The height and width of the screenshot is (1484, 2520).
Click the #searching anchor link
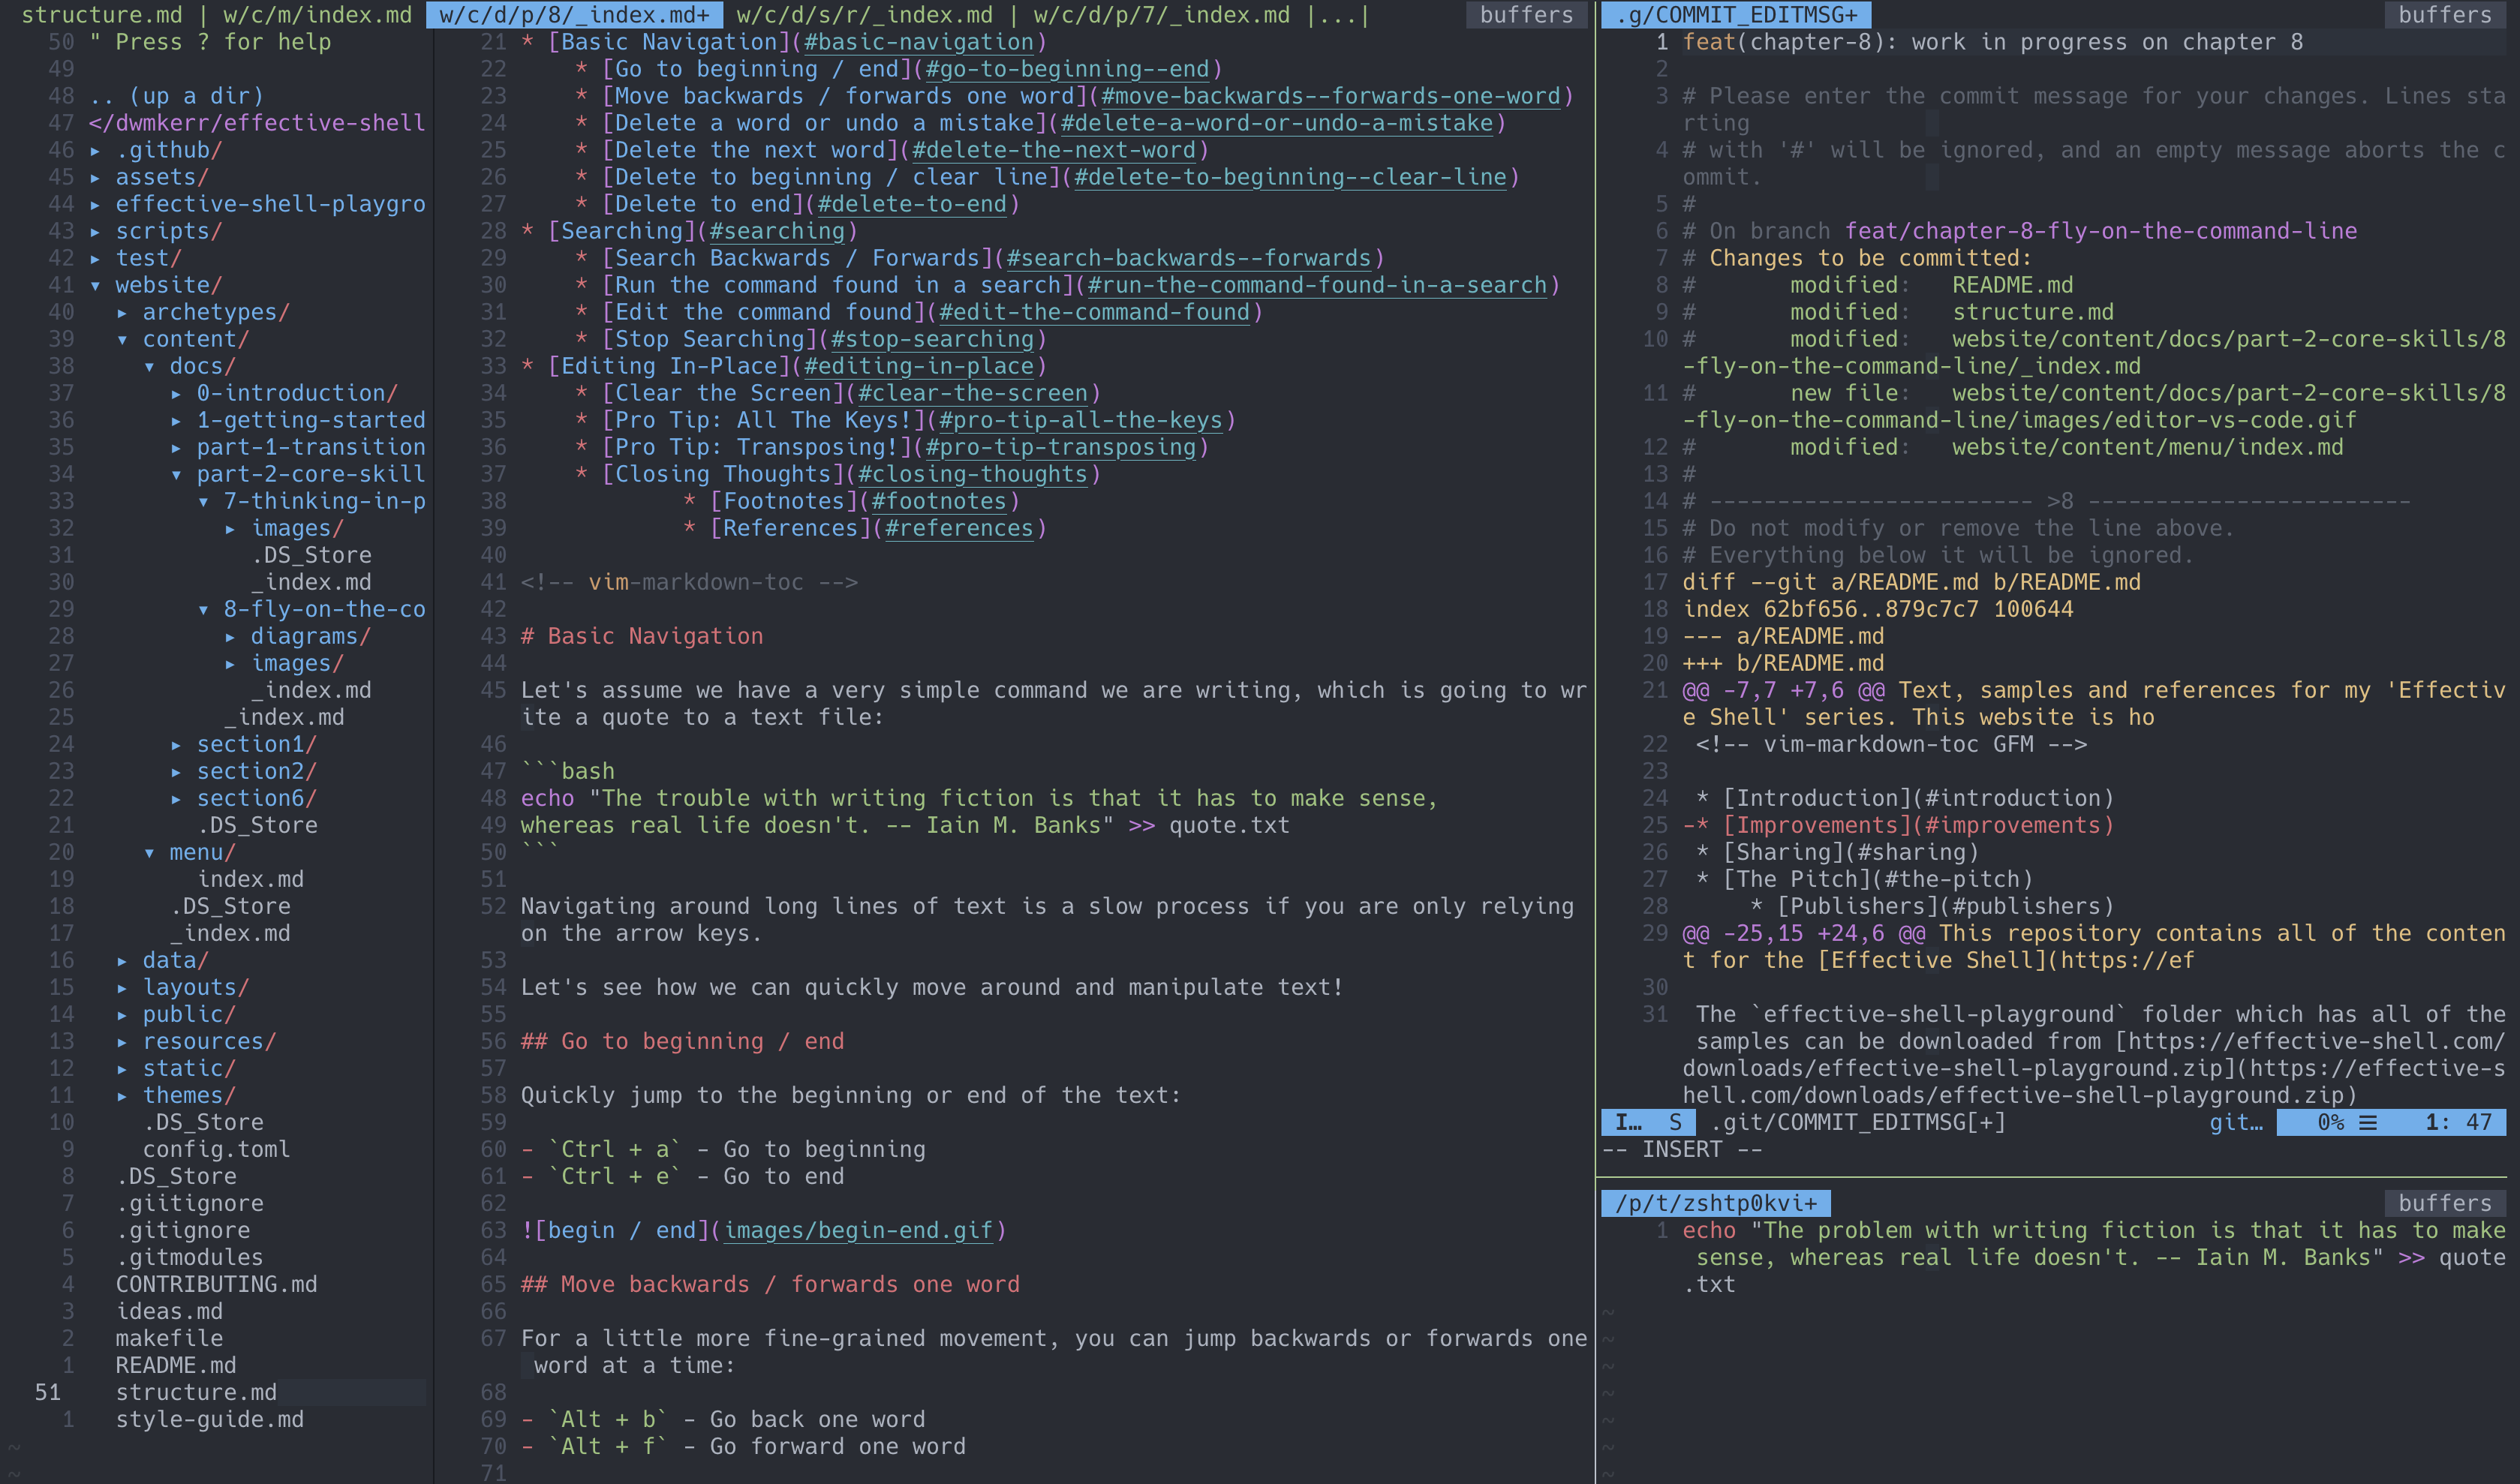click(777, 231)
